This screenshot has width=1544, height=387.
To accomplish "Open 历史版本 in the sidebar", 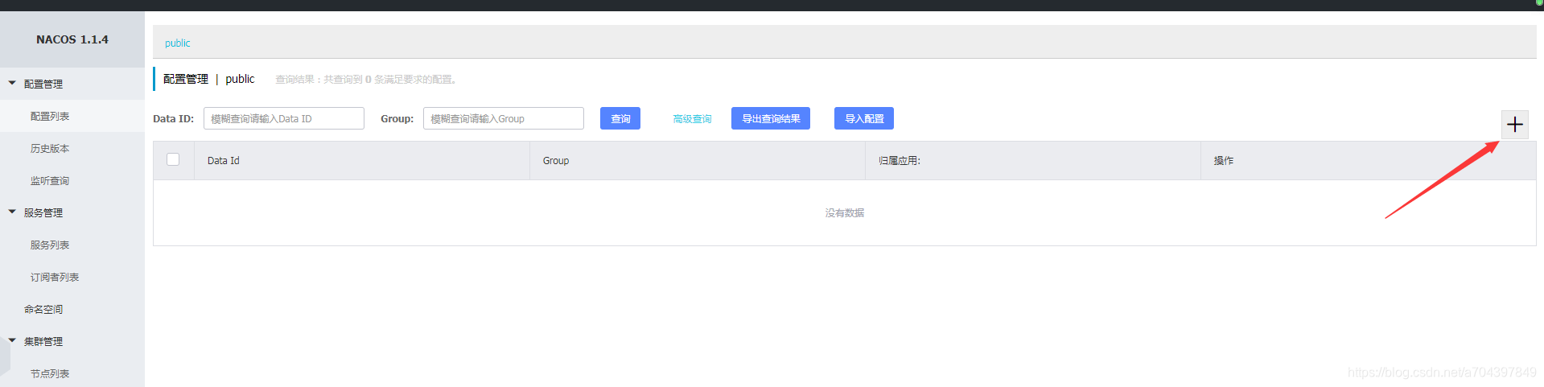I will pos(50,148).
